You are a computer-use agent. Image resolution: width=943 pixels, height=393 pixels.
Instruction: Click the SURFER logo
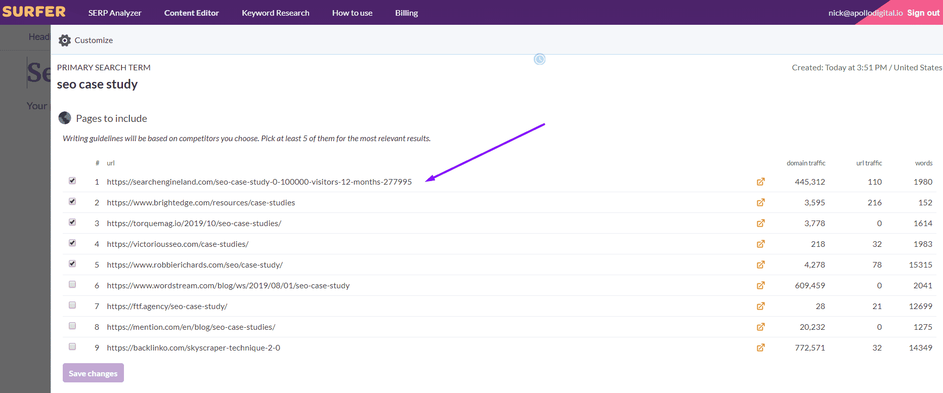coord(34,12)
